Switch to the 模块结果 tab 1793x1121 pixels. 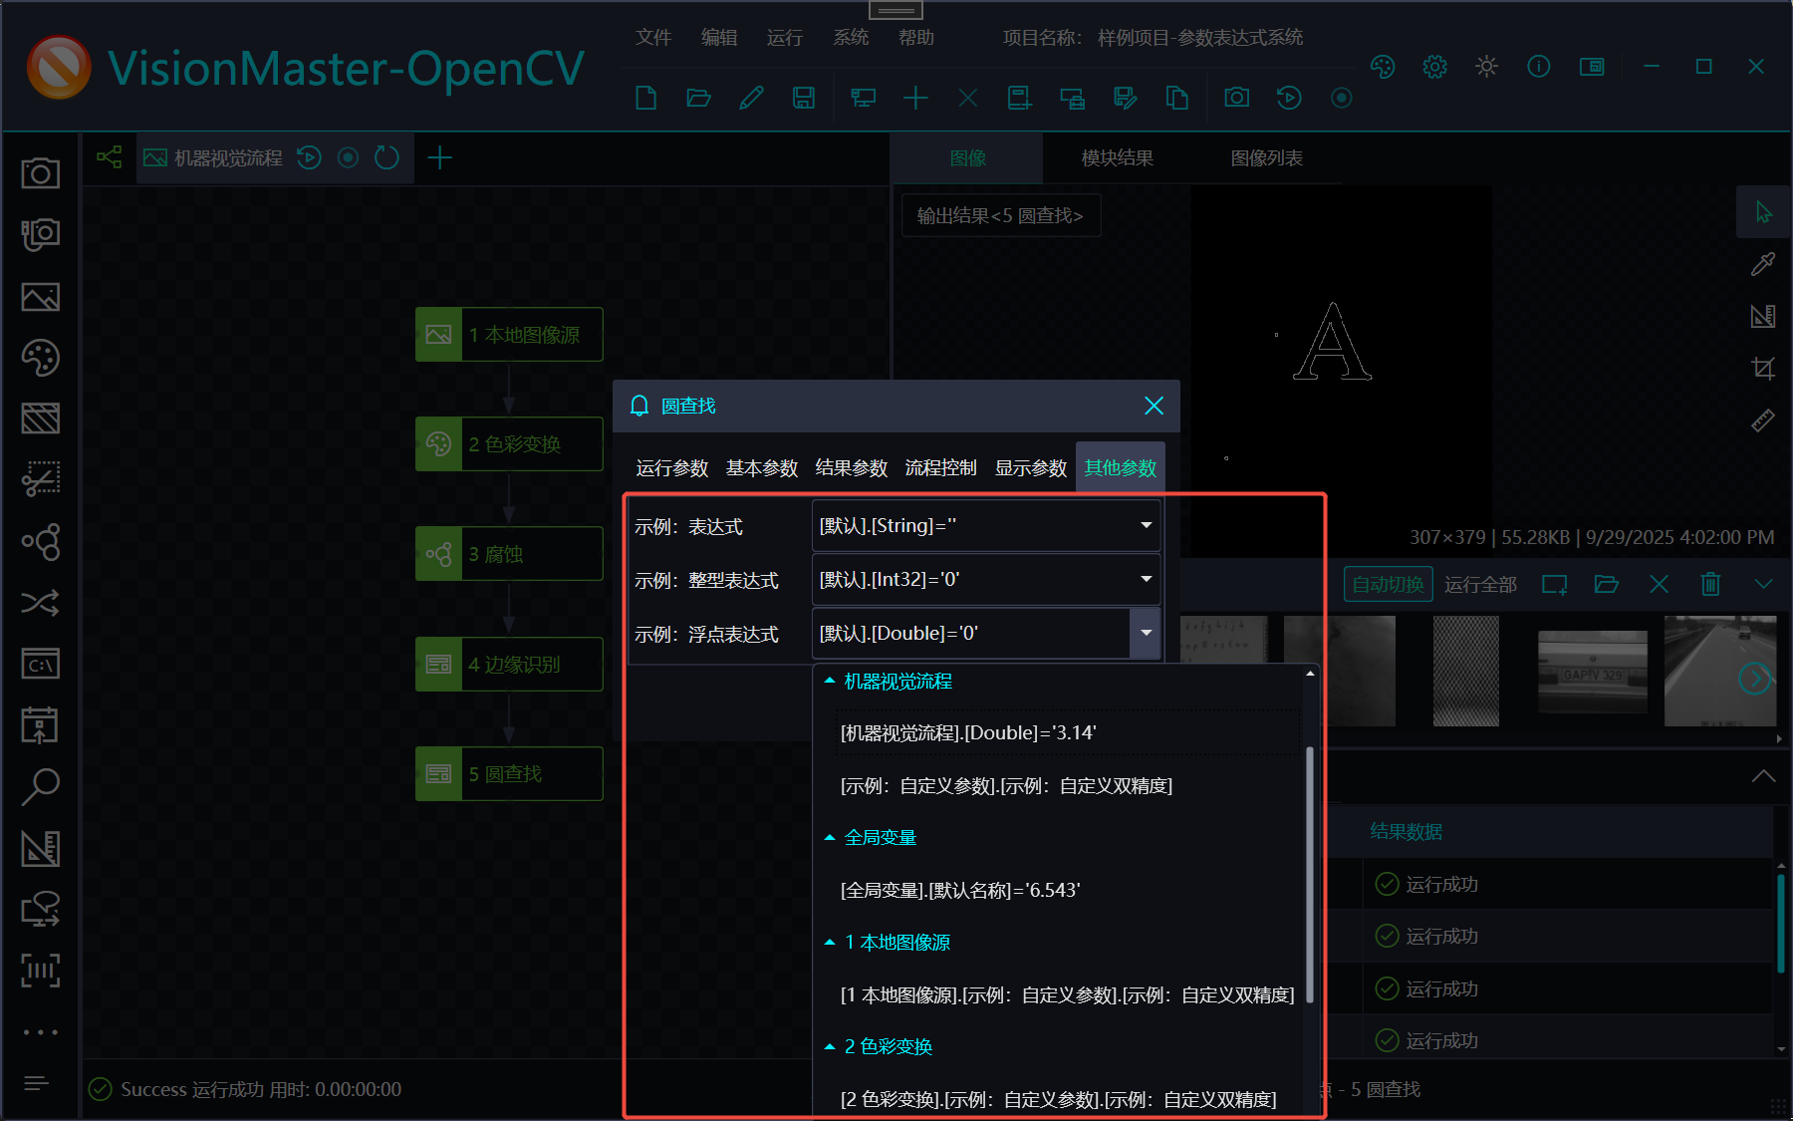click(1118, 158)
